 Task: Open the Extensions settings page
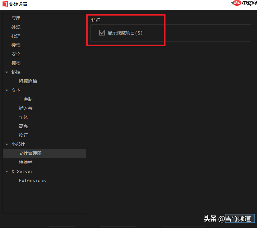(32, 181)
